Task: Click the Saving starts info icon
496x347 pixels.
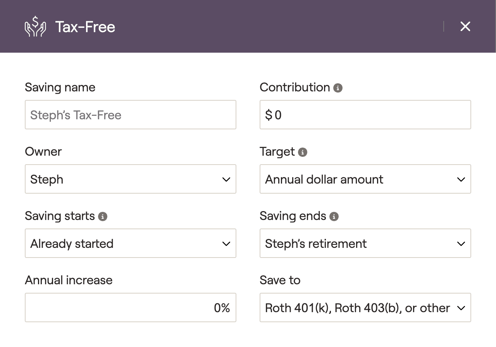Action: (103, 216)
